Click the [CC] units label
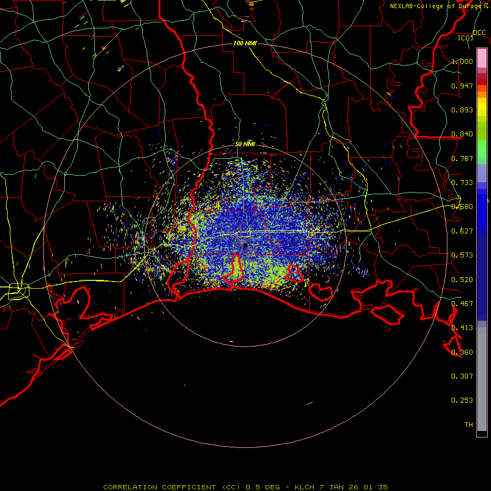The width and height of the screenshot is (491, 491). pyautogui.click(x=465, y=38)
